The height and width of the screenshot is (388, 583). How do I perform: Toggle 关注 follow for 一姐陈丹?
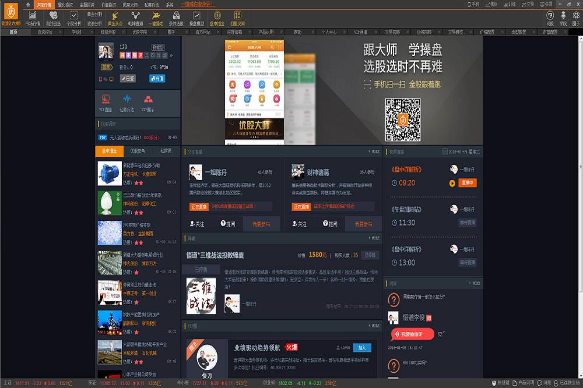coord(196,224)
